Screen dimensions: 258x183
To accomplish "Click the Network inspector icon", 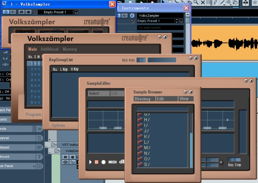I will 39,157.
